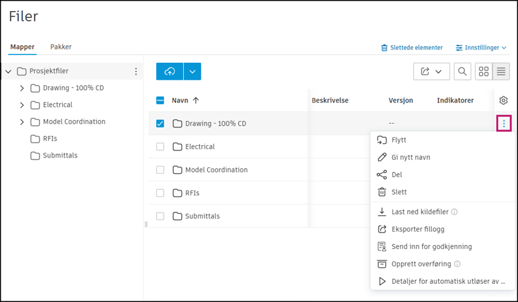Choose Gi nytt navn in context menu

click(x=411, y=157)
